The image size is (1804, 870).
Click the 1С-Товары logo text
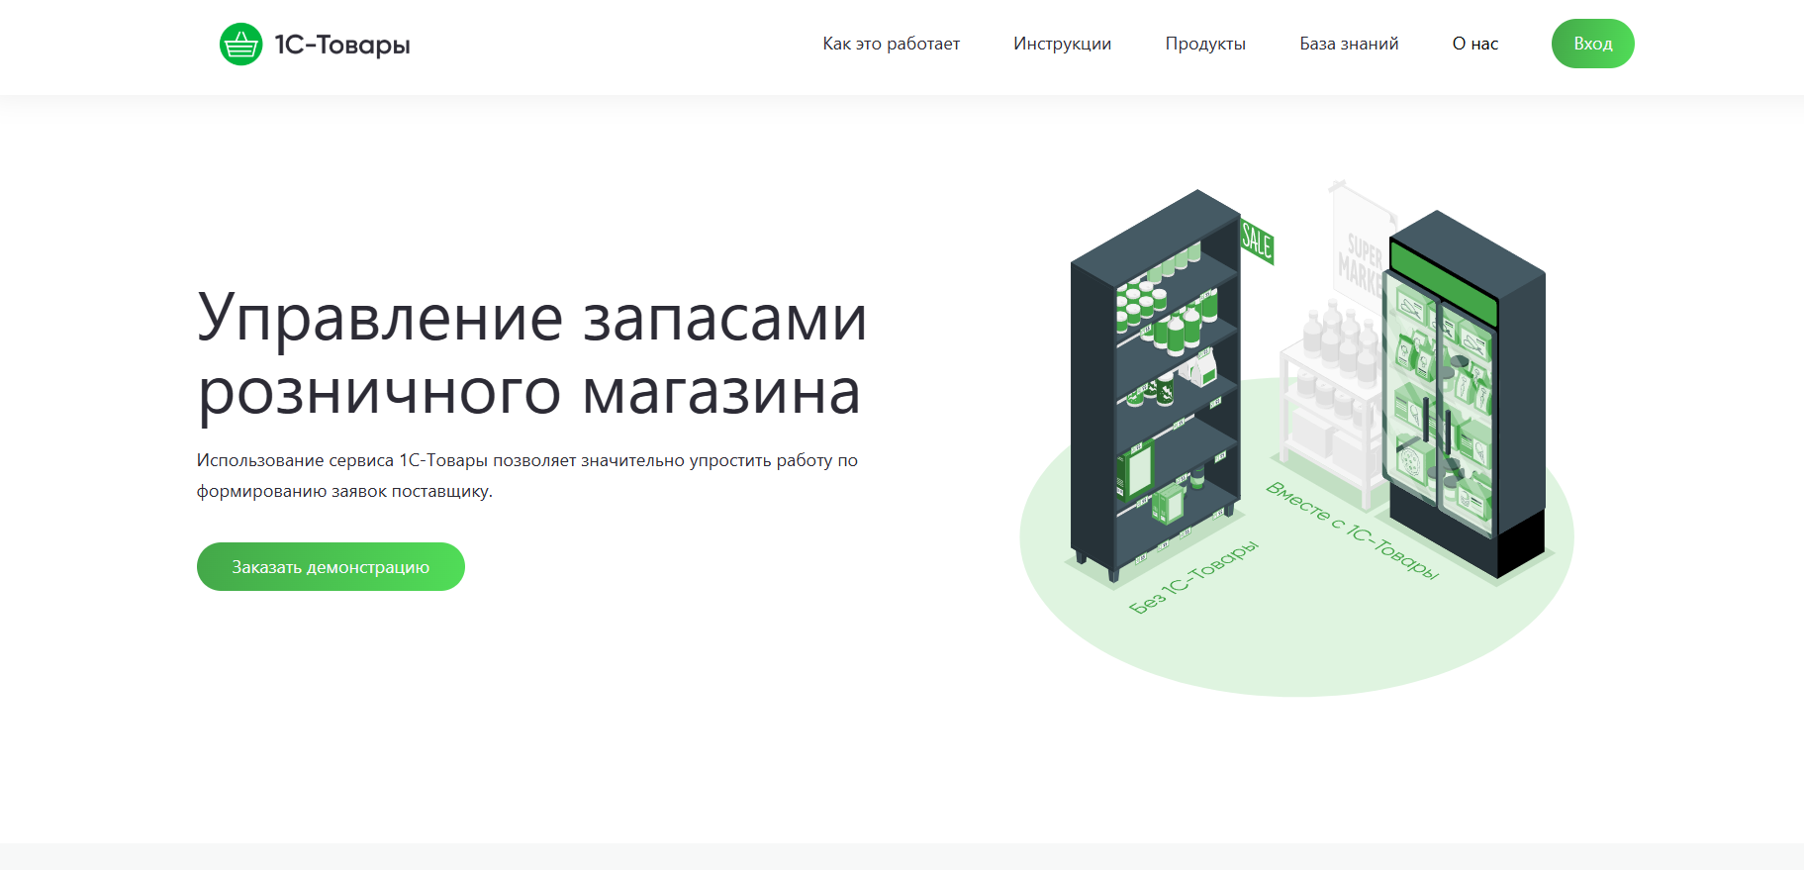pos(342,45)
